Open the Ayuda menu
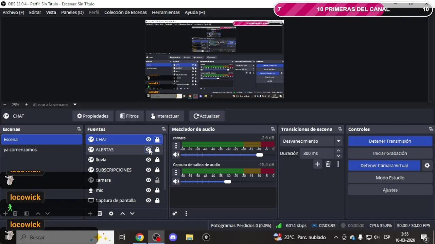The width and height of the screenshot is (435, 244). (x=195, y=12)
